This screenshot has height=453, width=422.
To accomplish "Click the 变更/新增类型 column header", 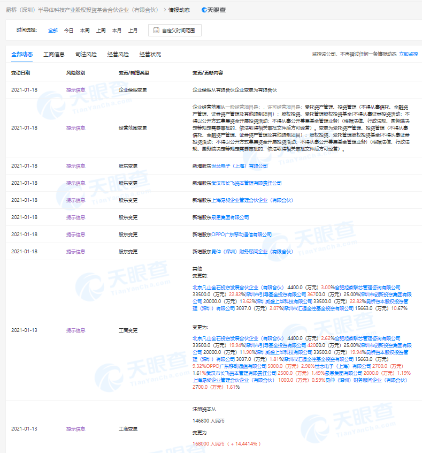I will [134, 73].
